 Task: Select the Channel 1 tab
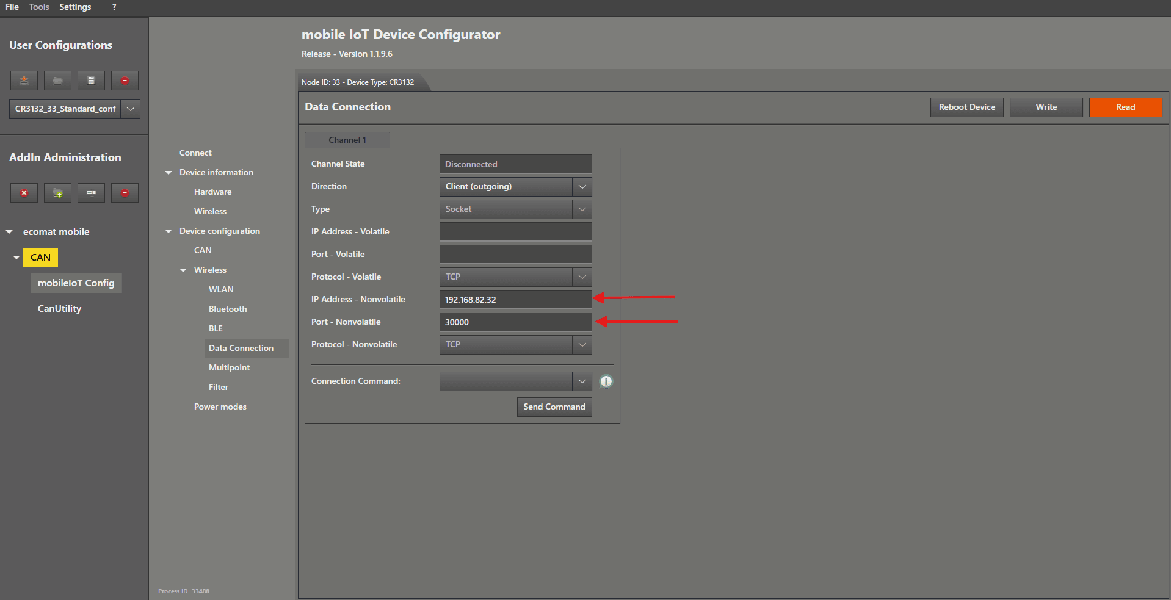tap(347, 140)
